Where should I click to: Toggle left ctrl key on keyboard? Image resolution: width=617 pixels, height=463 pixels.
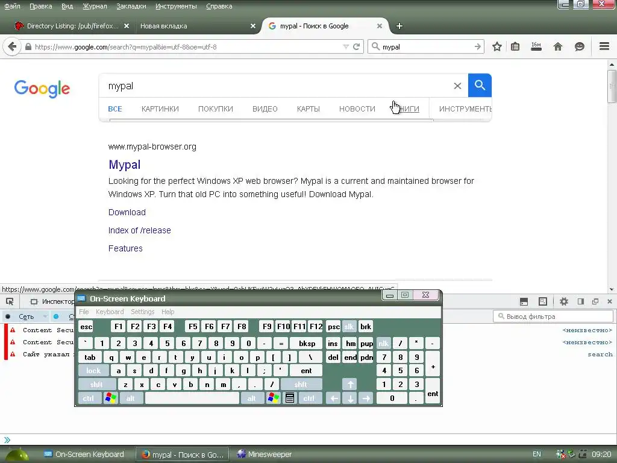[89, 398]
